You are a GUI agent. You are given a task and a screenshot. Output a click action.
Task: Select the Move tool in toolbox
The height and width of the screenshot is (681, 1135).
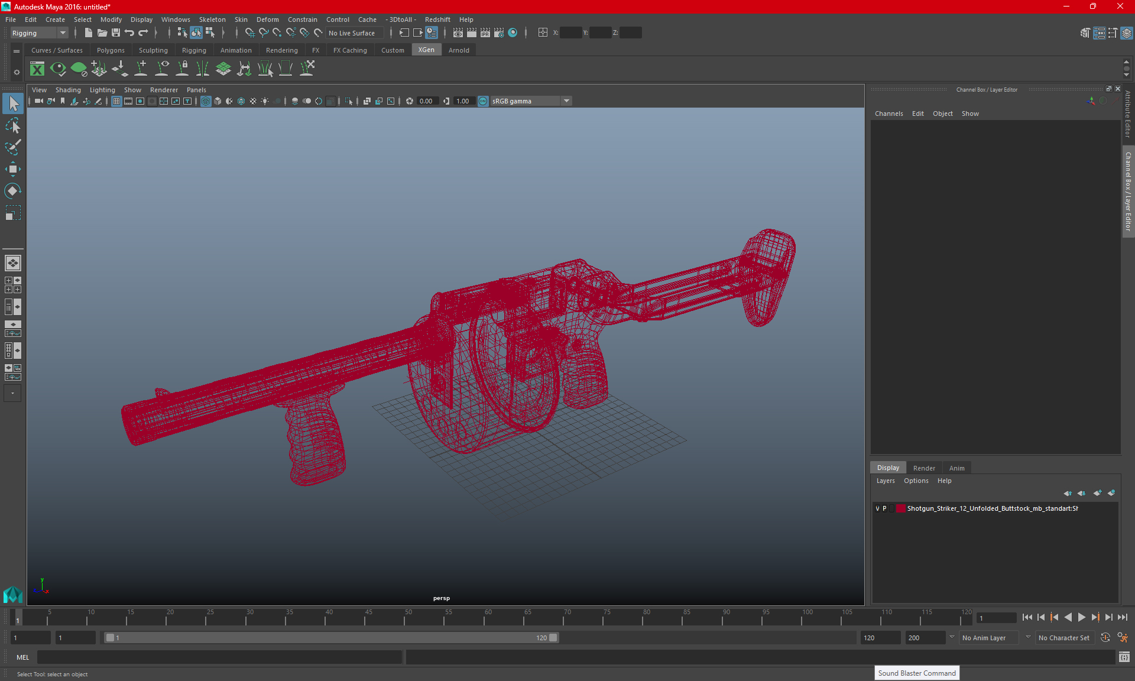pos(12,169)
